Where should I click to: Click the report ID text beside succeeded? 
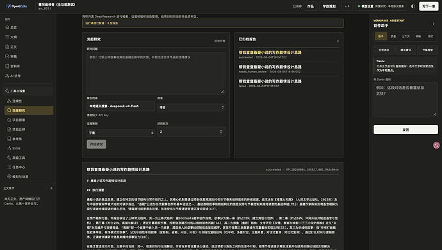[313, 170]
